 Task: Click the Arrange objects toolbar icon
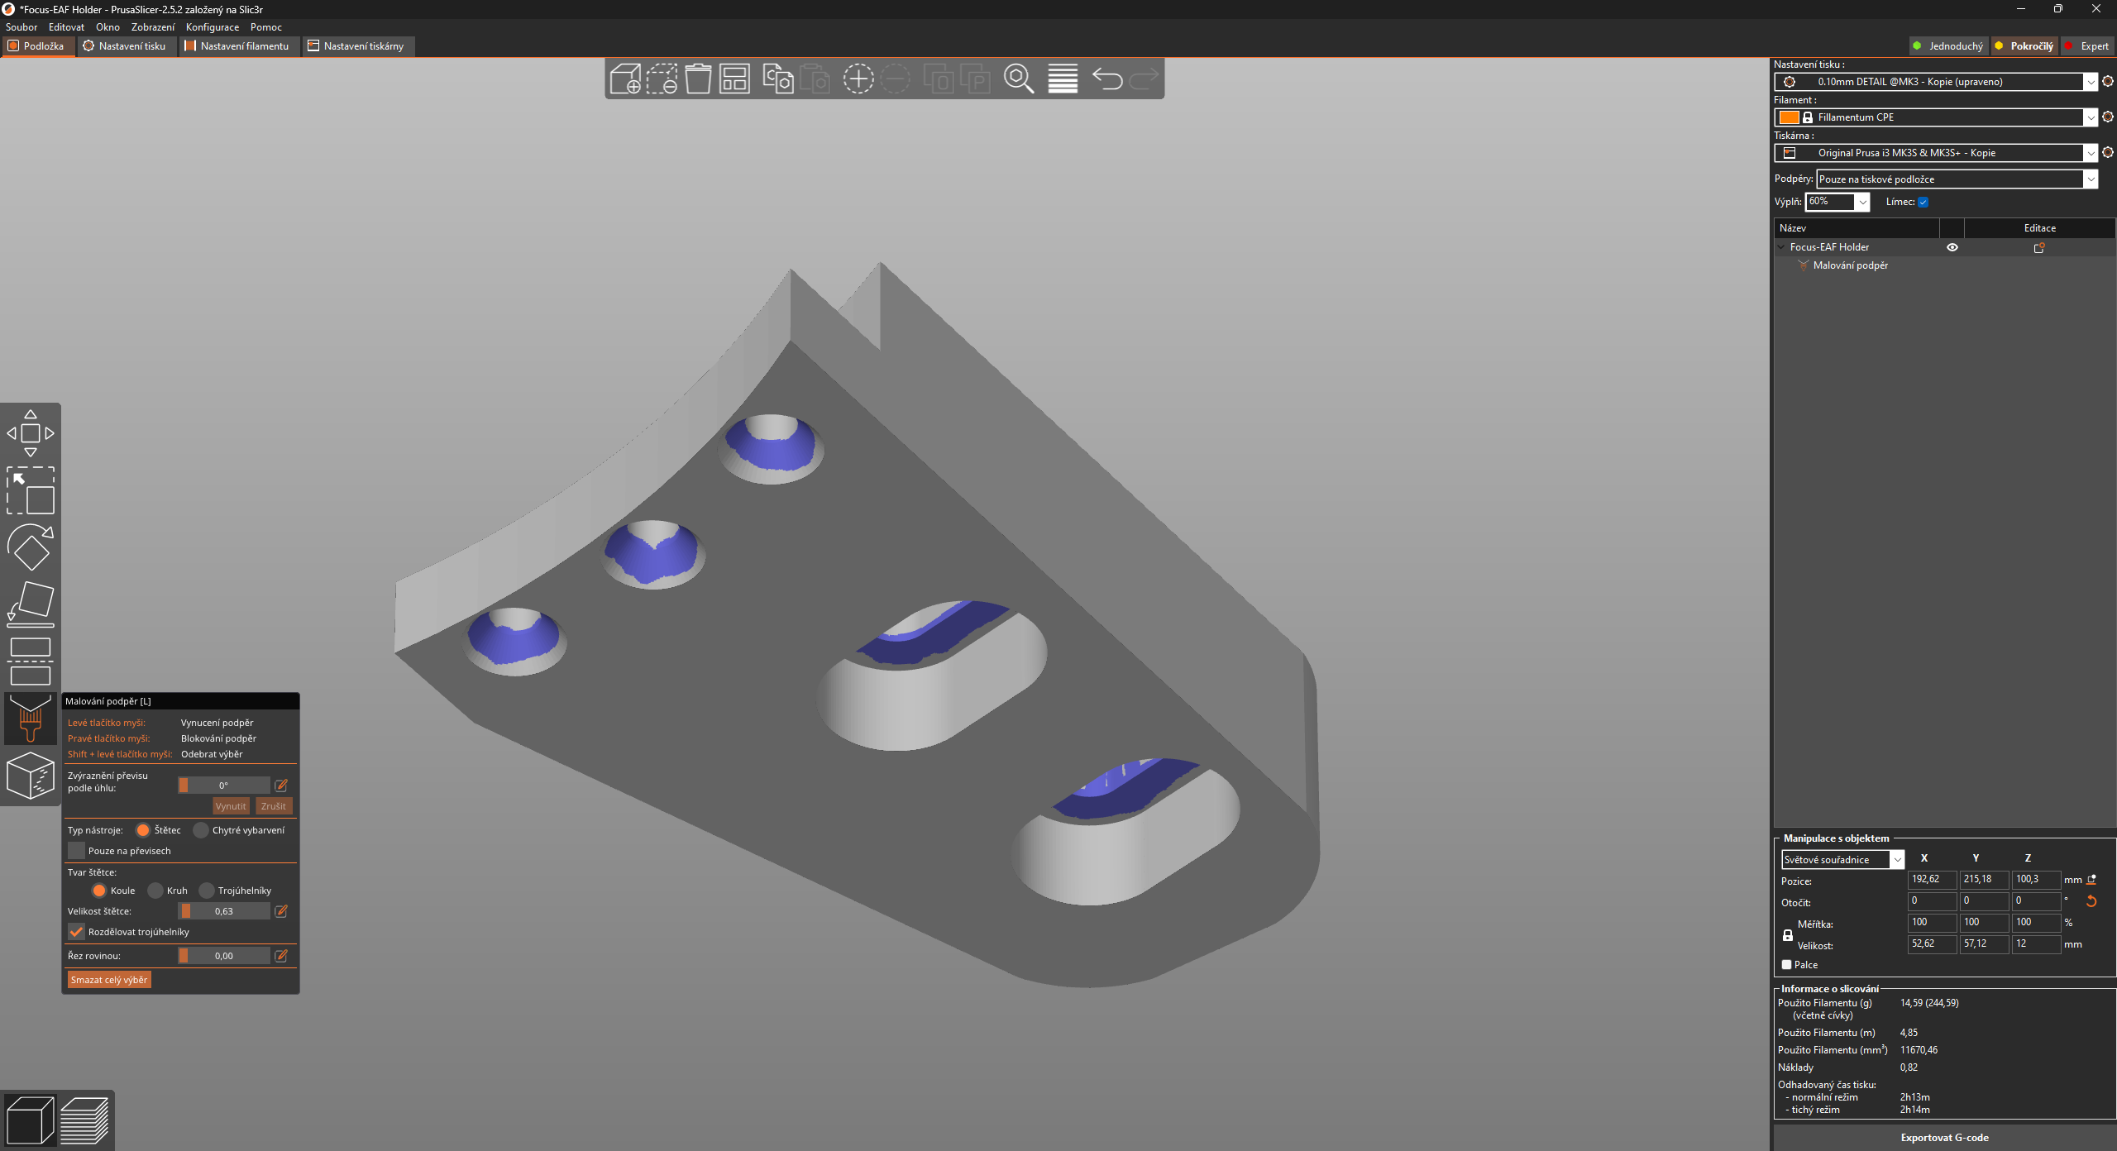[x=734, y=79]
